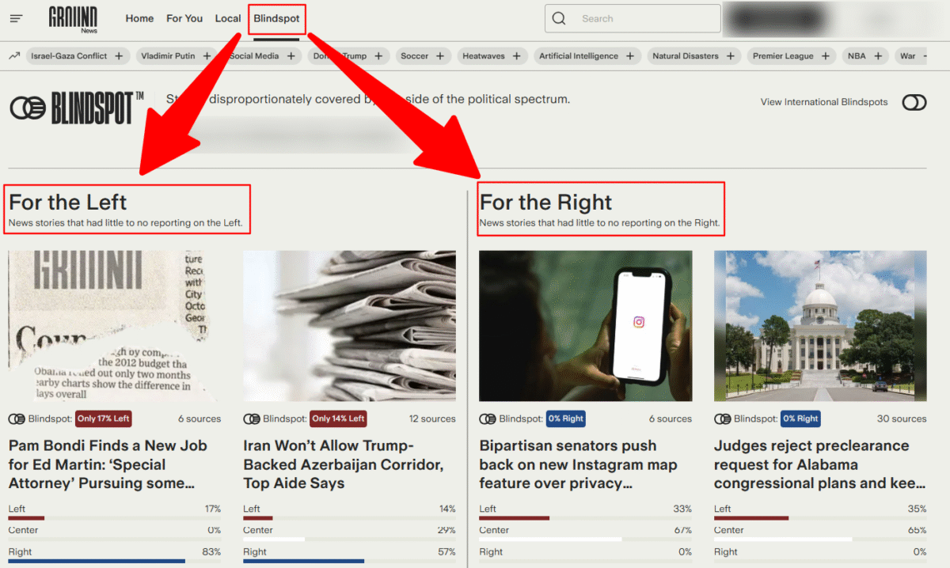Click the trending arrow icon

(x=14, y=56)
